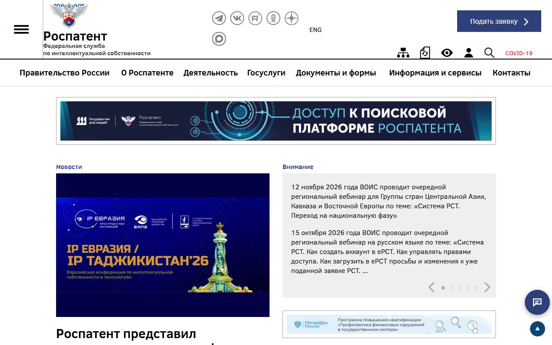Open the VK social link

[237, 18]
